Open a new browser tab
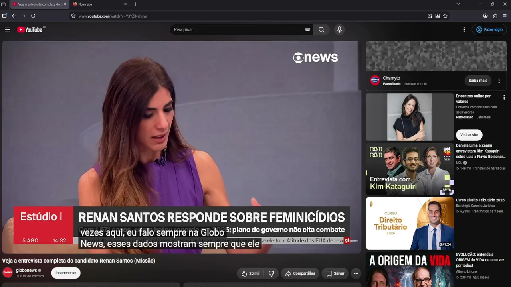The height and width of the screenshot is (287, 511). [x=135, y=4]
